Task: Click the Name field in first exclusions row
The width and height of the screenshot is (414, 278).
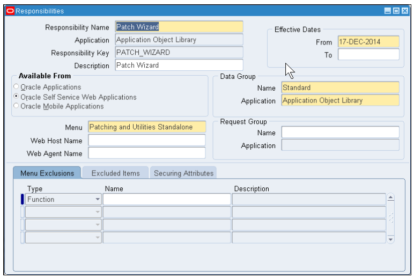Action: click(x=167, y=199)
